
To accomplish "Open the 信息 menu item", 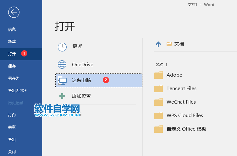I will pyautogui.click(x=12, y=30).
